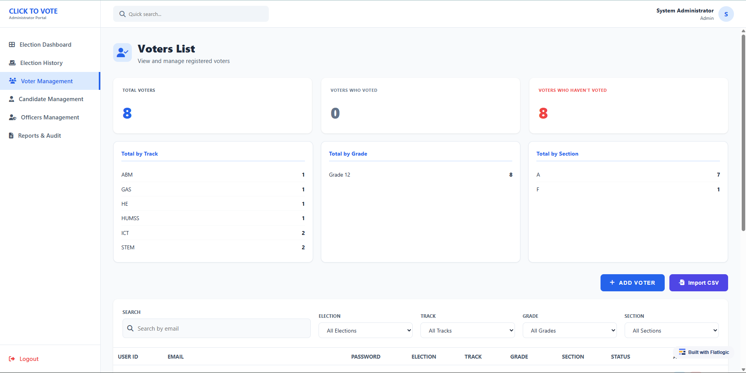
Task: Click the Reports & Audit document icon
Action: pos(11,136)
